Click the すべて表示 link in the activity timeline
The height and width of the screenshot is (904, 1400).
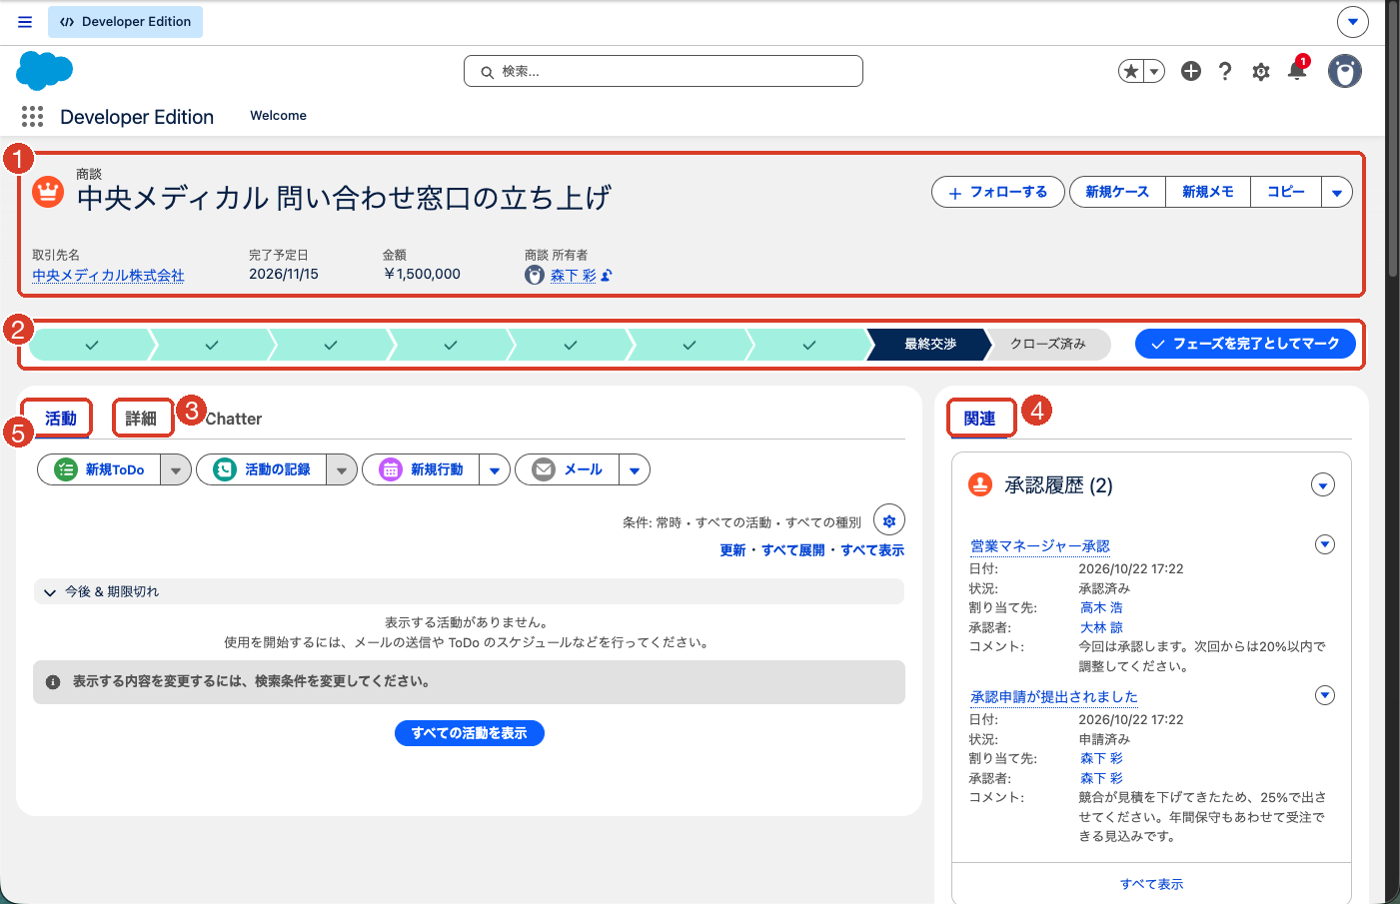[x=872, y=550]
